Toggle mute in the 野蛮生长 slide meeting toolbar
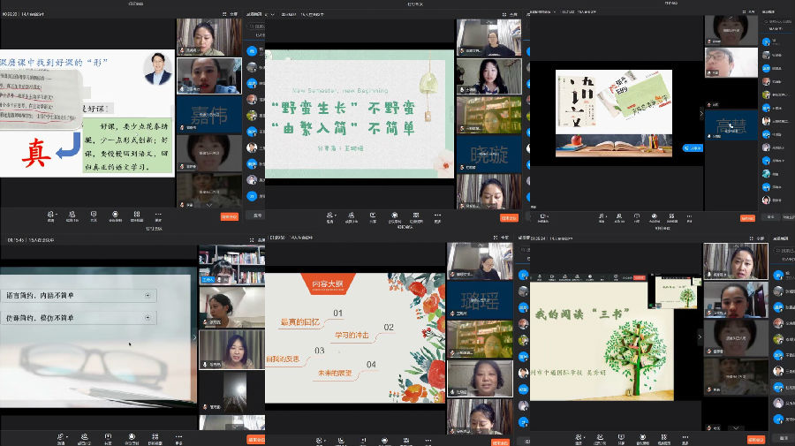Image resolution: width=795 pixels, height=446 pixels. pyautogui.click(x=330, y=215)
